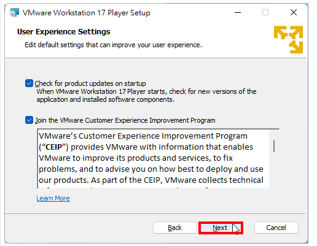This screenshot has width=317, height=246.
Task: Click the CEIP text box scrollbar thumb
Action: coord(274,146)
